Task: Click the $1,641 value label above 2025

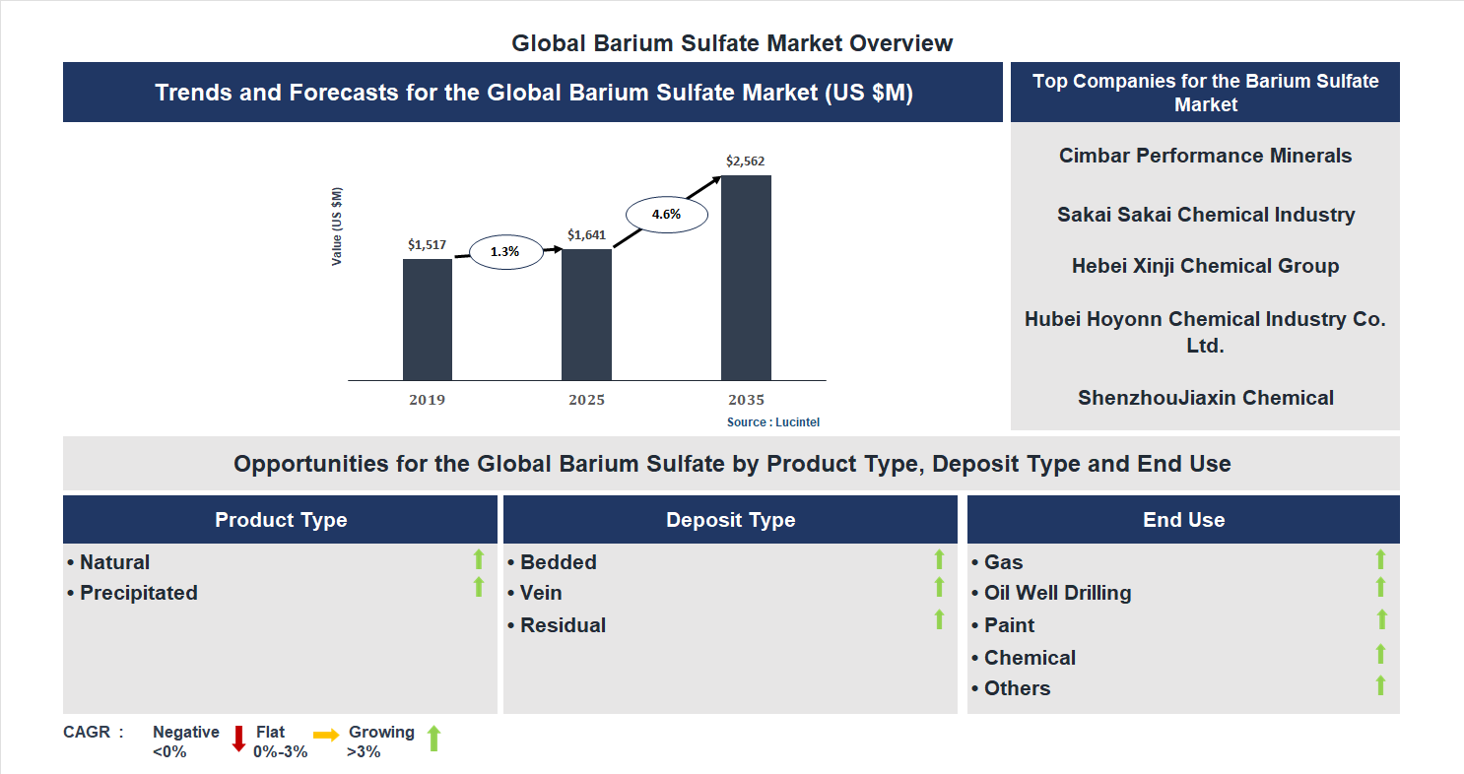Action: point(586,235)
